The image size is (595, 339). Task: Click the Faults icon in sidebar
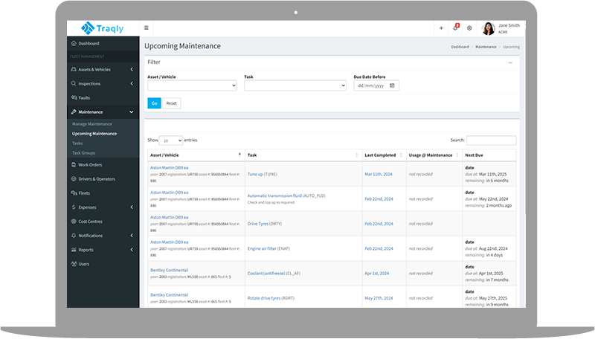point(74,97)
